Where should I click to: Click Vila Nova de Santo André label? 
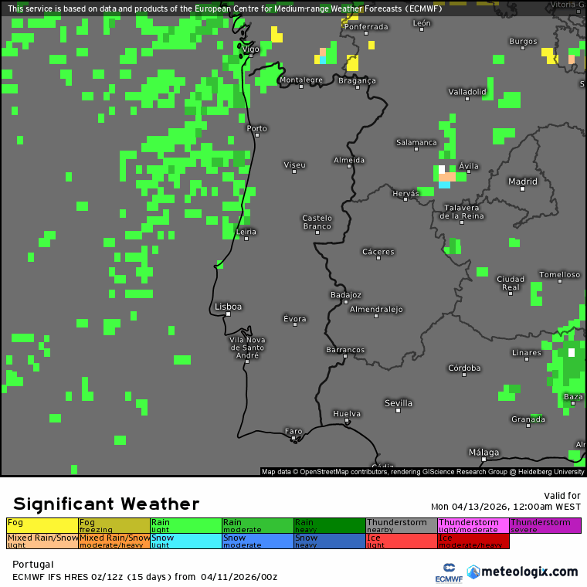click(247, 348)
